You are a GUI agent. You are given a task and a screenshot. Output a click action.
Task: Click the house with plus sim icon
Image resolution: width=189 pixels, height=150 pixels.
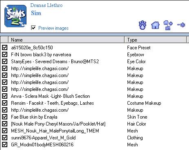pos(168,25)
